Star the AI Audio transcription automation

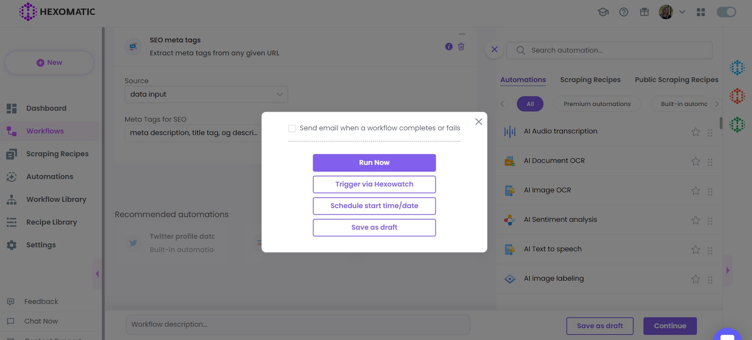tap(695, 132)
